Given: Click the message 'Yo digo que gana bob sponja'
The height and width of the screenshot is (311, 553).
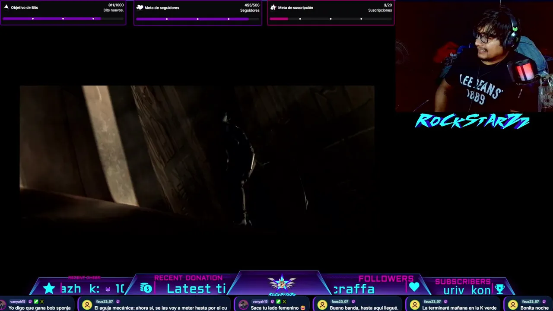Looking at the screenshot, I should coord(39,308).
